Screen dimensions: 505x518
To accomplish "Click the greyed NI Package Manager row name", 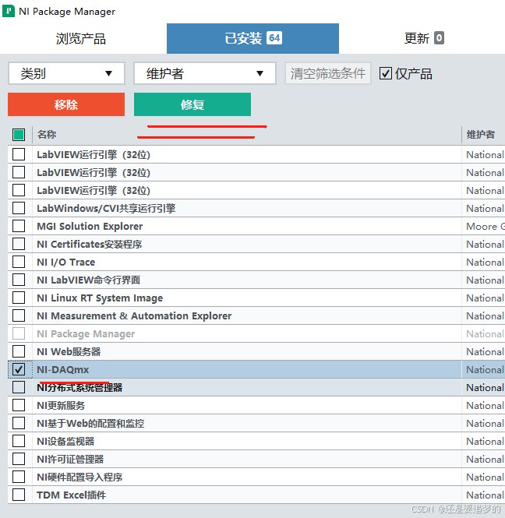I will (86, 333).
